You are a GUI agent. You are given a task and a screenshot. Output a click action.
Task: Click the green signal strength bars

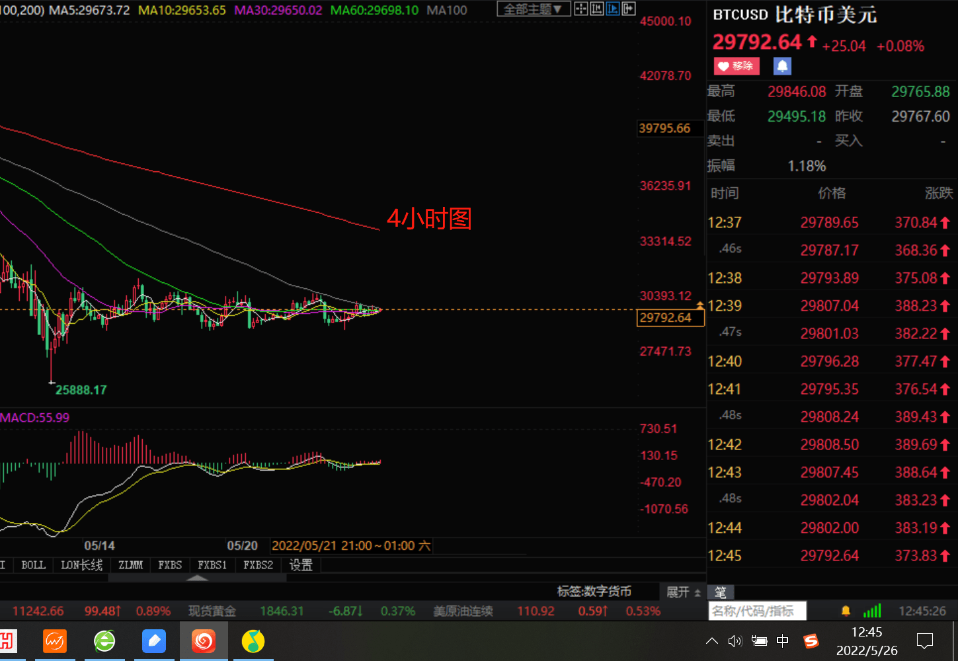(872, 611)
